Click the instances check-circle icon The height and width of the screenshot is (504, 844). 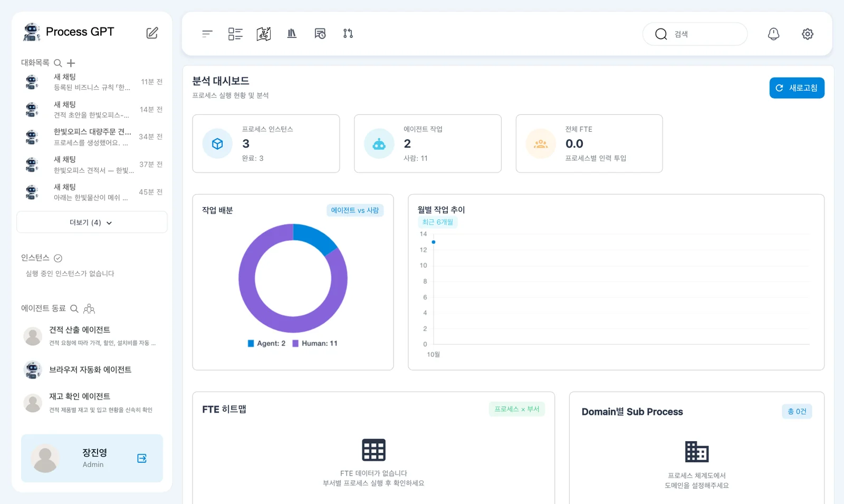click(58, 258)
